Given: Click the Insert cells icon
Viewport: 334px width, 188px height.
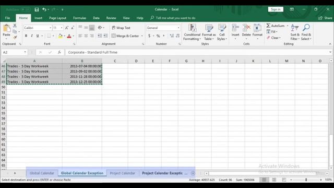Looking at the screenshot, I should pyautogui.click(x=235, y=28).
